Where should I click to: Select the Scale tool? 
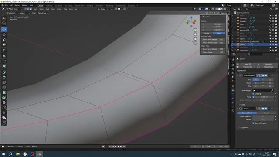click(4, 40)
